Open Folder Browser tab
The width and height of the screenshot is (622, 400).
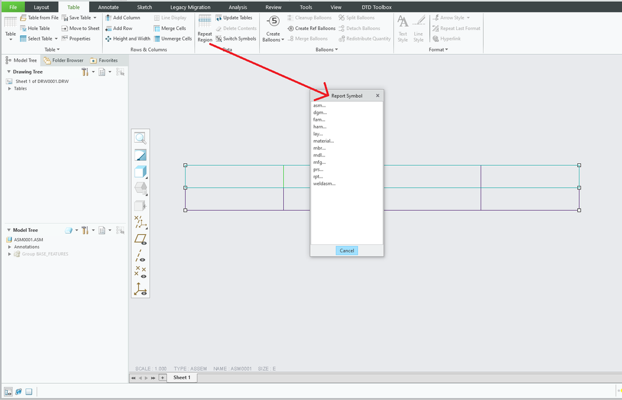click(64, 60)
